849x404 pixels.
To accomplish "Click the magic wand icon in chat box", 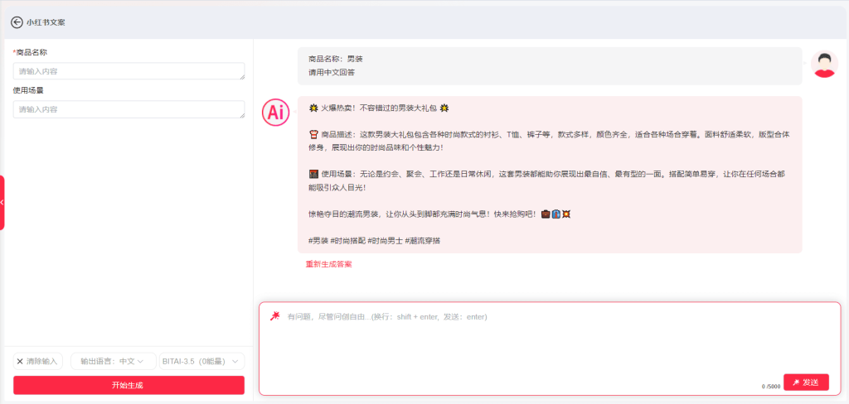I will pos(275,316).
